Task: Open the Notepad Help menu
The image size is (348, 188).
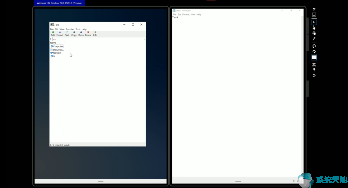Action: coord(199,15)
